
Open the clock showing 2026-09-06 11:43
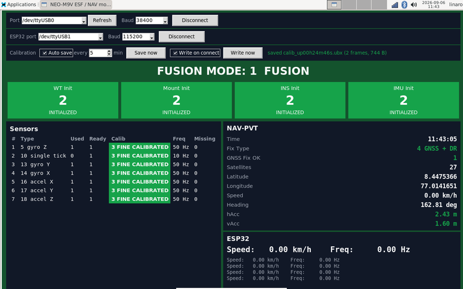[x=433, y=5]
